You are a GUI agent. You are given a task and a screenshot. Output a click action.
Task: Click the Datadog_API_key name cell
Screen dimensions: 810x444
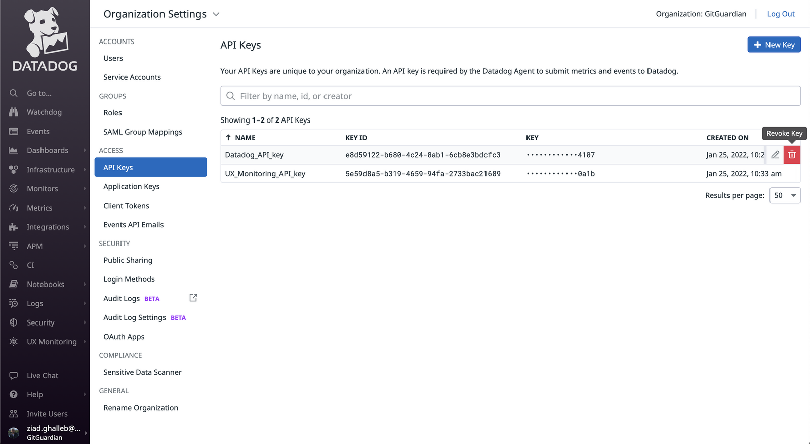point(255,155)
